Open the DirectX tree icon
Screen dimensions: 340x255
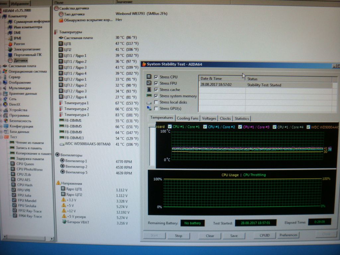pyautogui.click(x=6, y=104)
